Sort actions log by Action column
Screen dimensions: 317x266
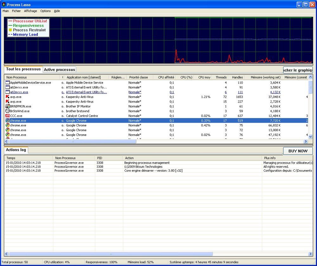click(192, 158)
